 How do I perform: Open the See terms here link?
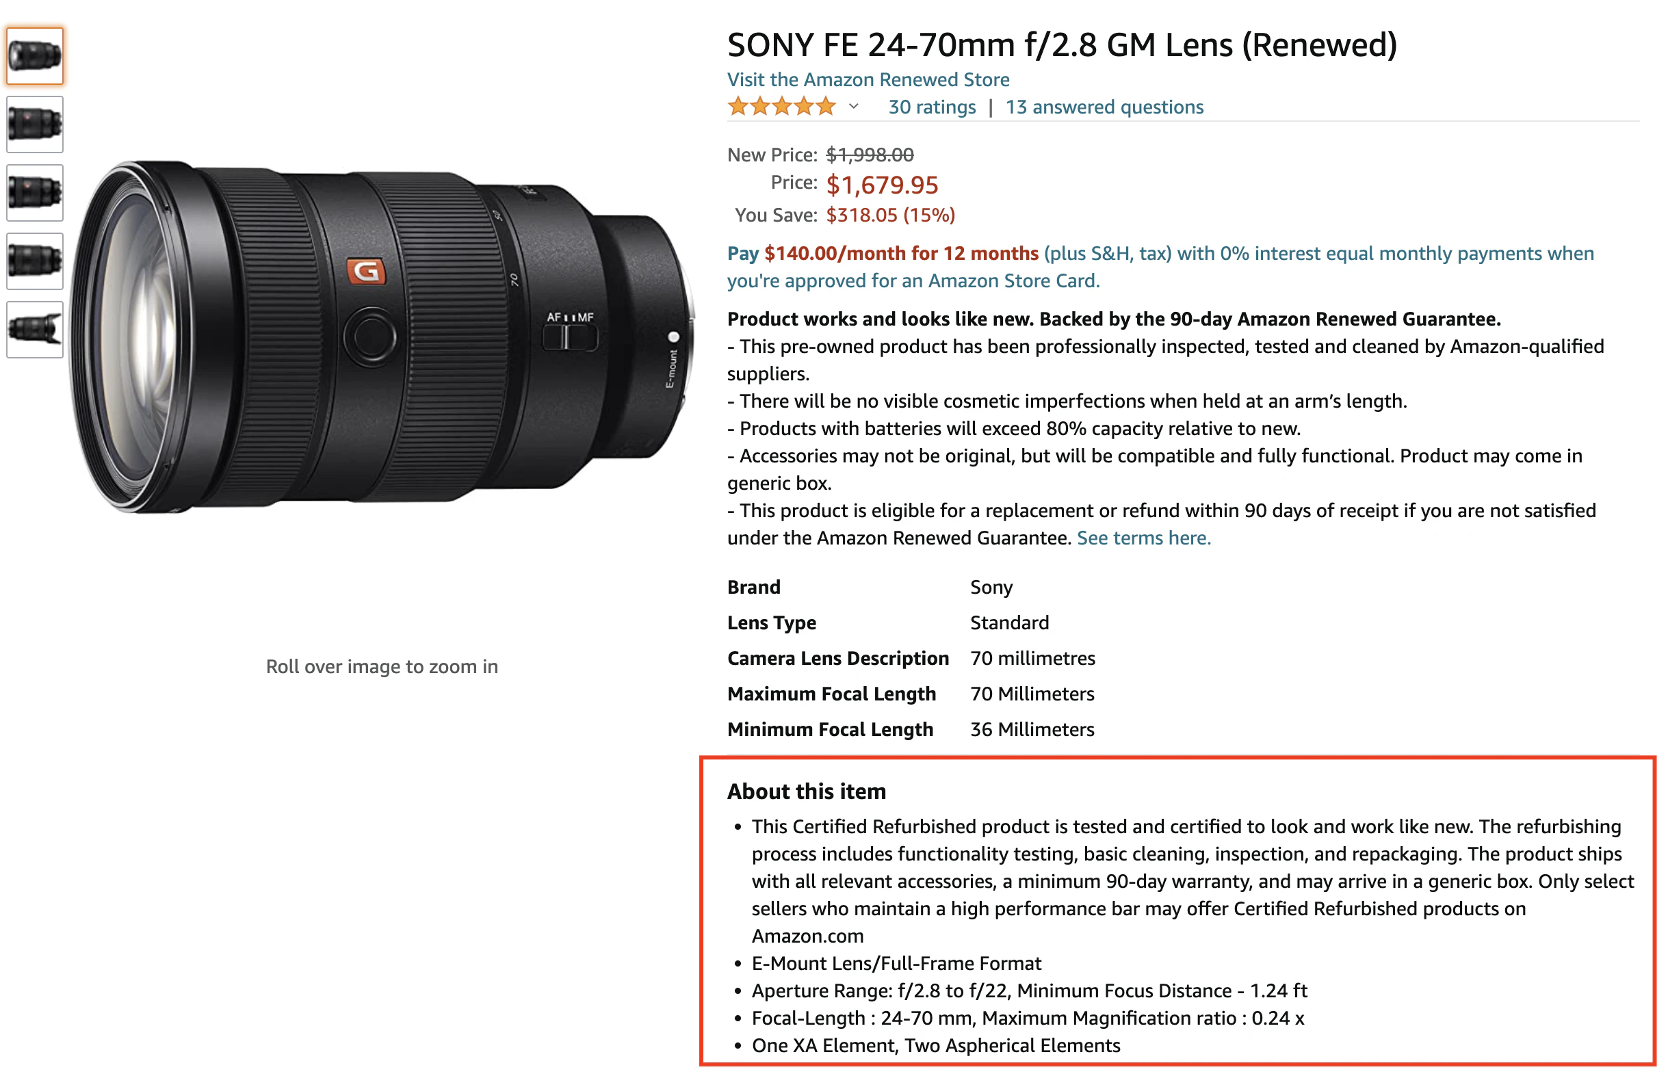coord(1144,538)
